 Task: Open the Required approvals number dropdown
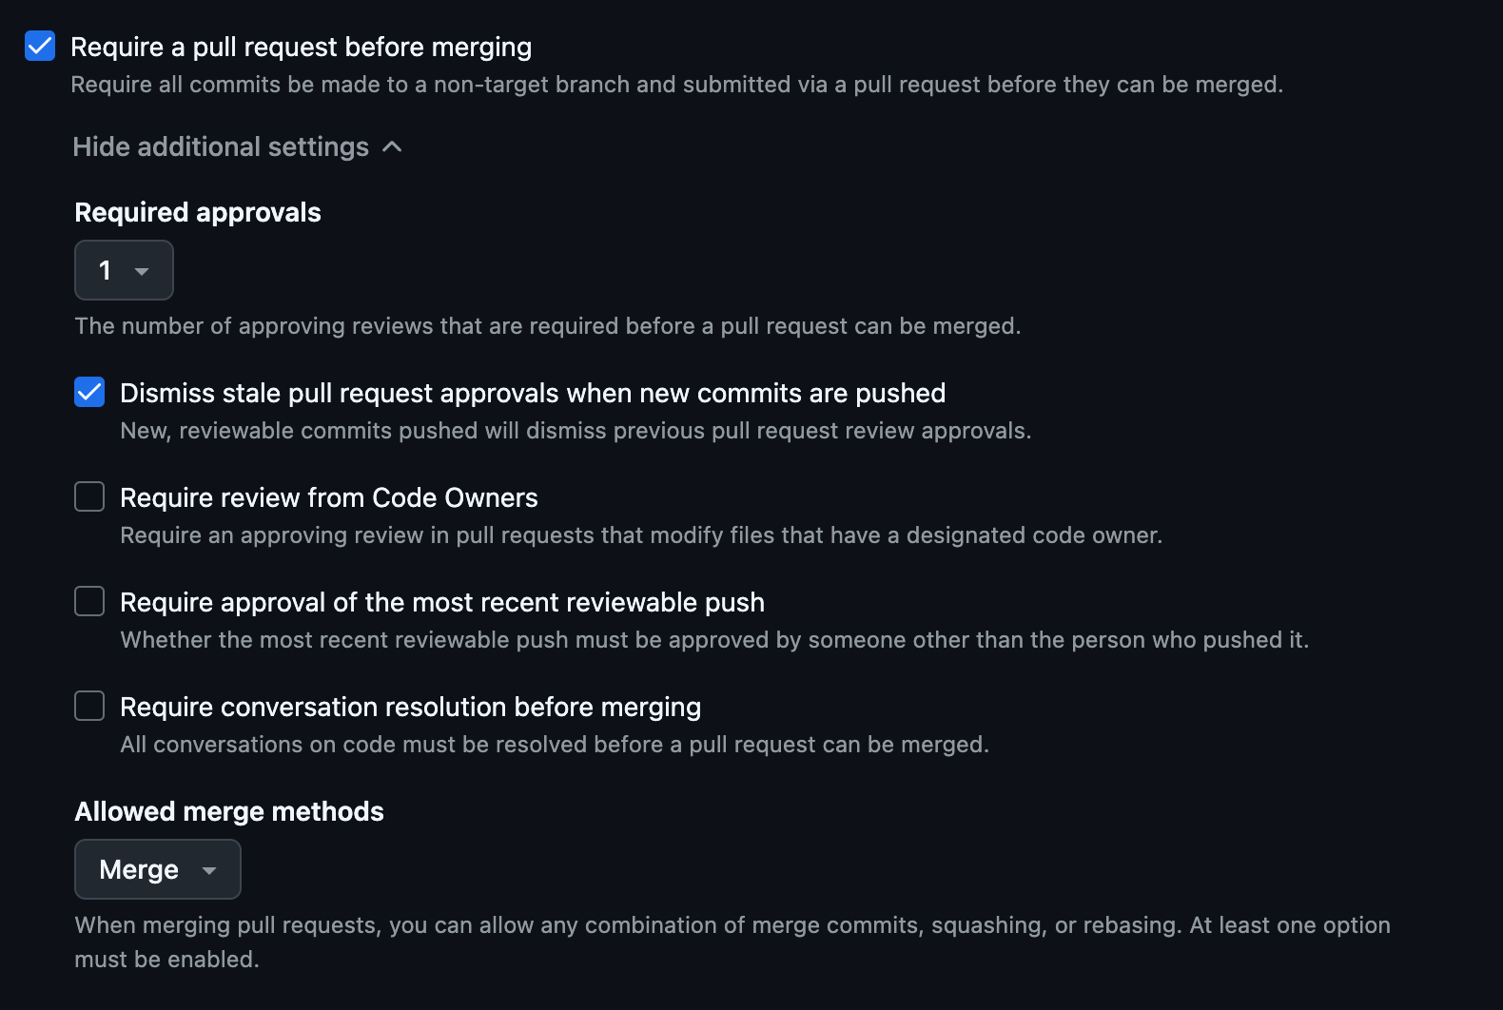(x=123, y=270)
